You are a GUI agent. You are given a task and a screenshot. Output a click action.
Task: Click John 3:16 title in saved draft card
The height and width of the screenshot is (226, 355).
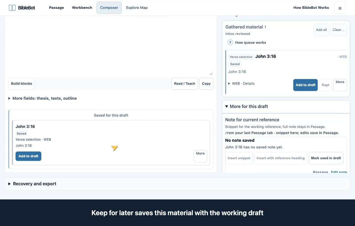point(25,127)
